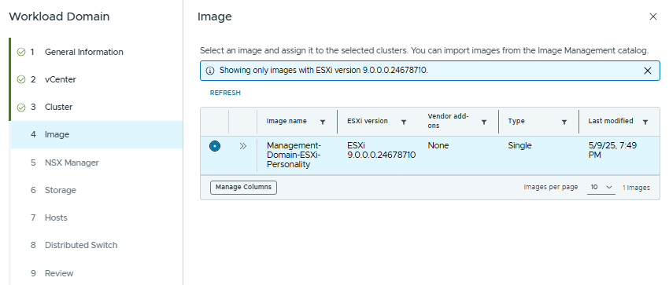This screenshot has width=669, height=285.
Task: Filter the ESXi version column
Action: (x=404, y=122)
